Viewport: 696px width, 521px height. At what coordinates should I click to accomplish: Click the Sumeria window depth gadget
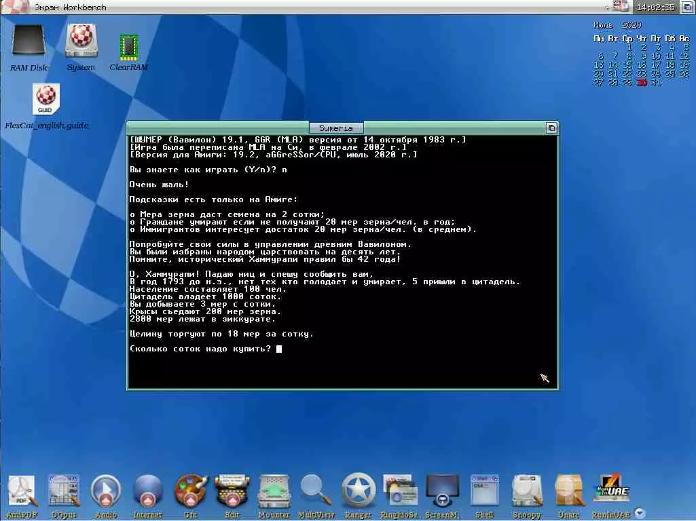(551, 128)
